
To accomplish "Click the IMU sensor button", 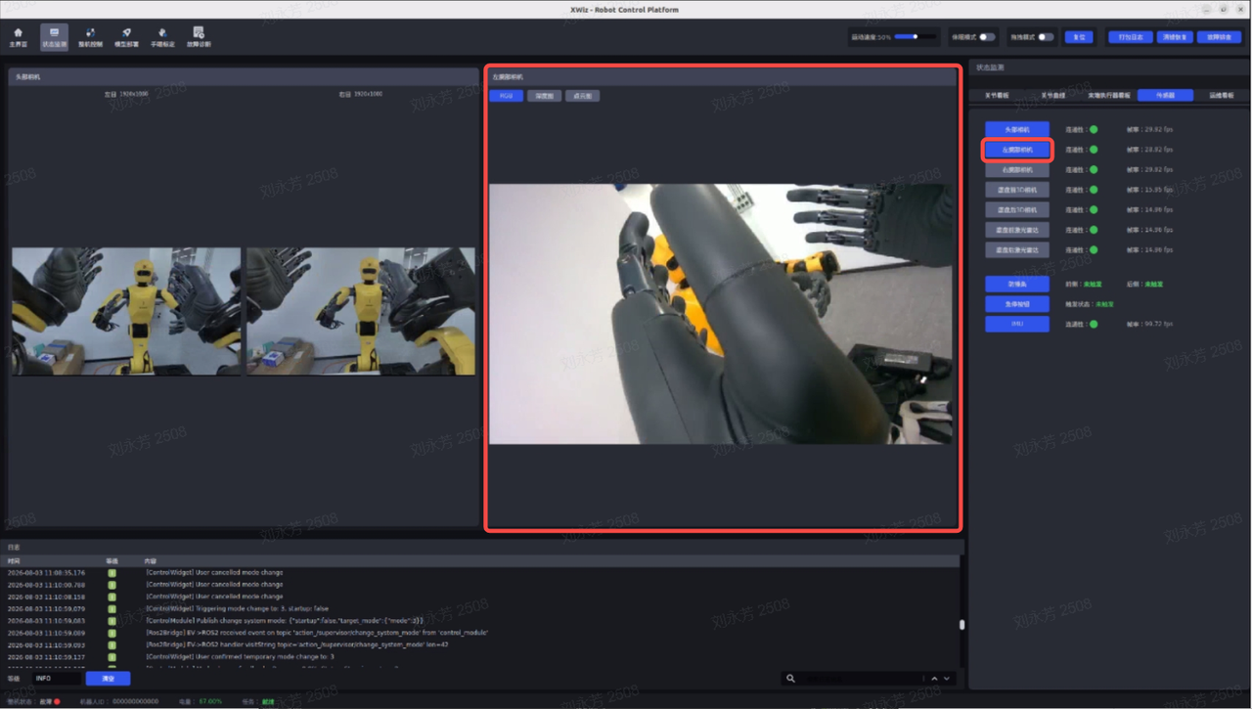I will tap(1017, 324).
